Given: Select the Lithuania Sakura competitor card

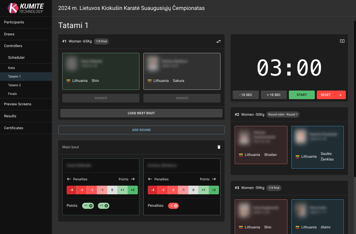Looking at the screenshot, I should pos(182,71).
